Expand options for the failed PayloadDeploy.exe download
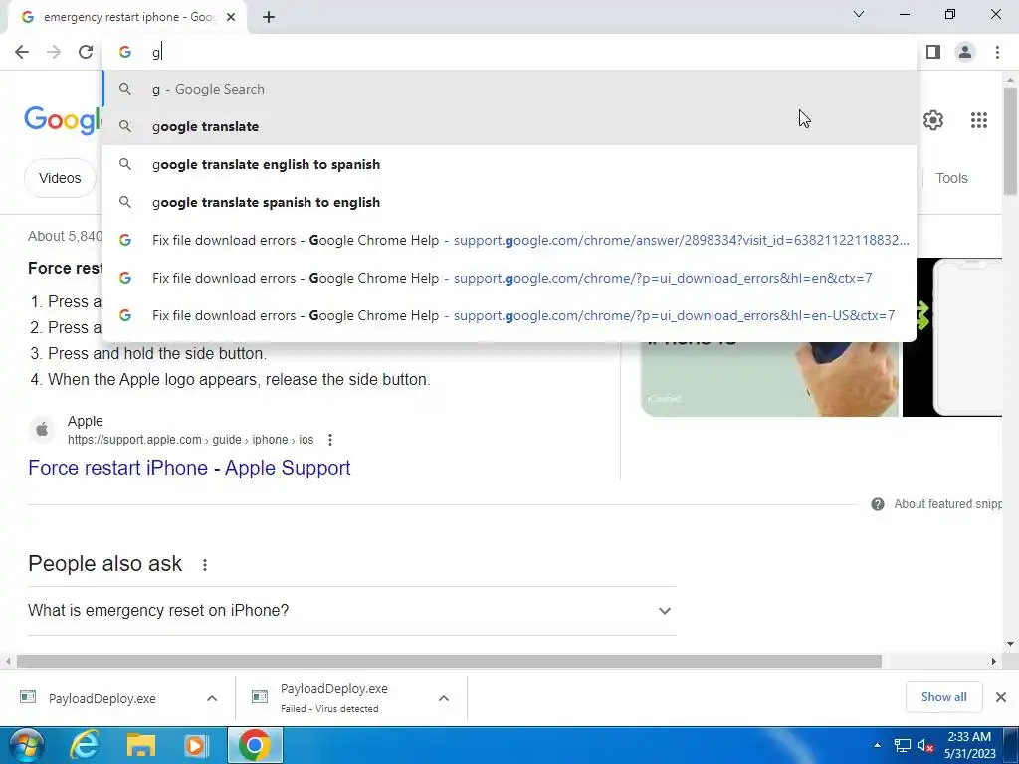Viewport: 1019px width, 764px height. (x=444, y=699)
